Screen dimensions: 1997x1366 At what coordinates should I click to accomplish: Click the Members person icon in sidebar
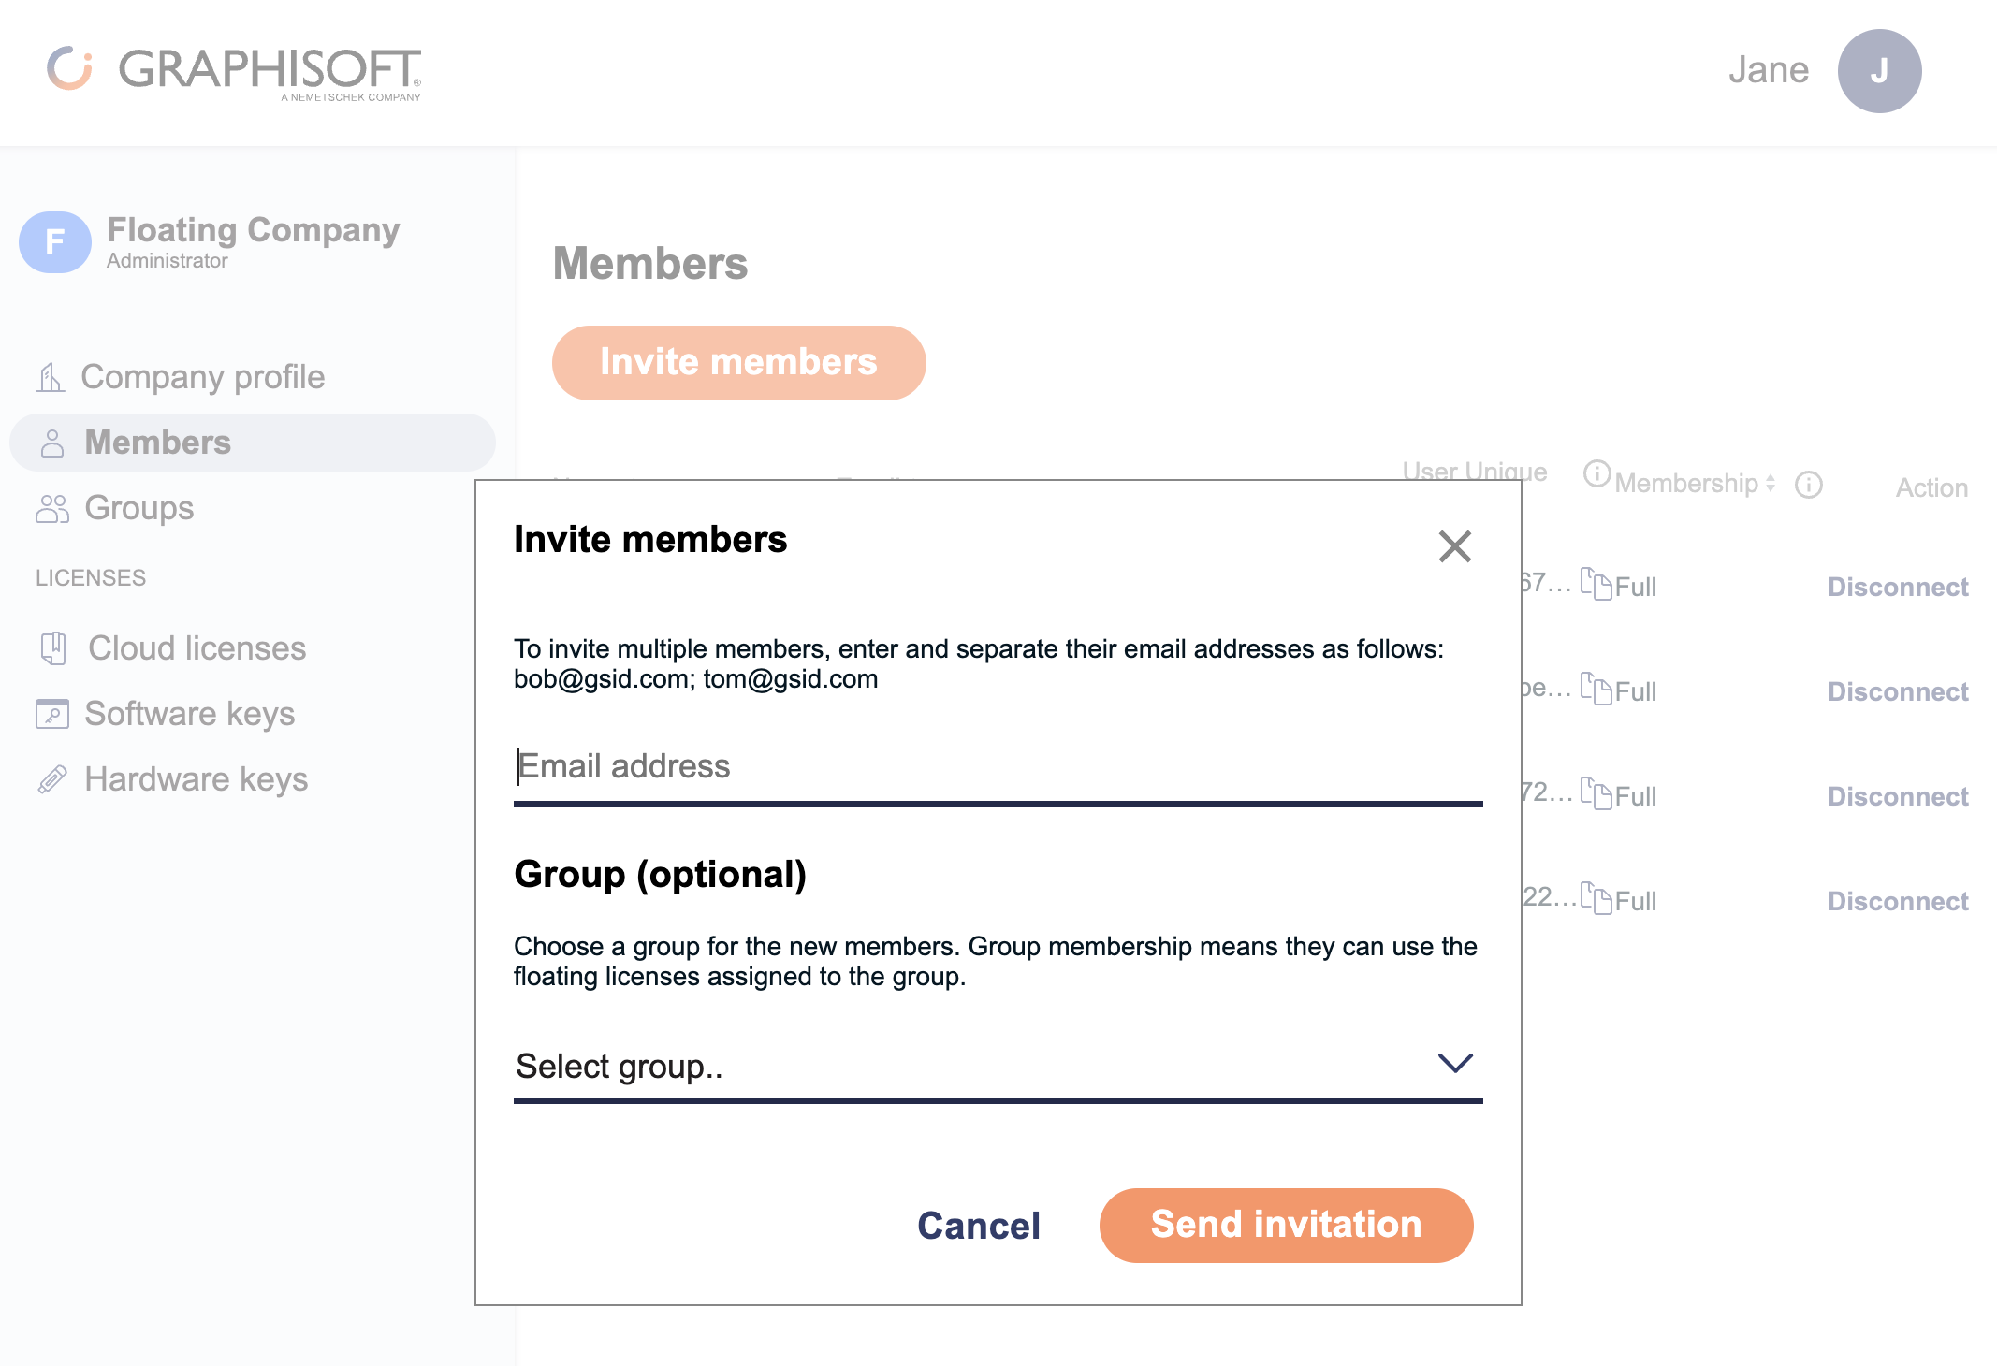click(52, 442)
